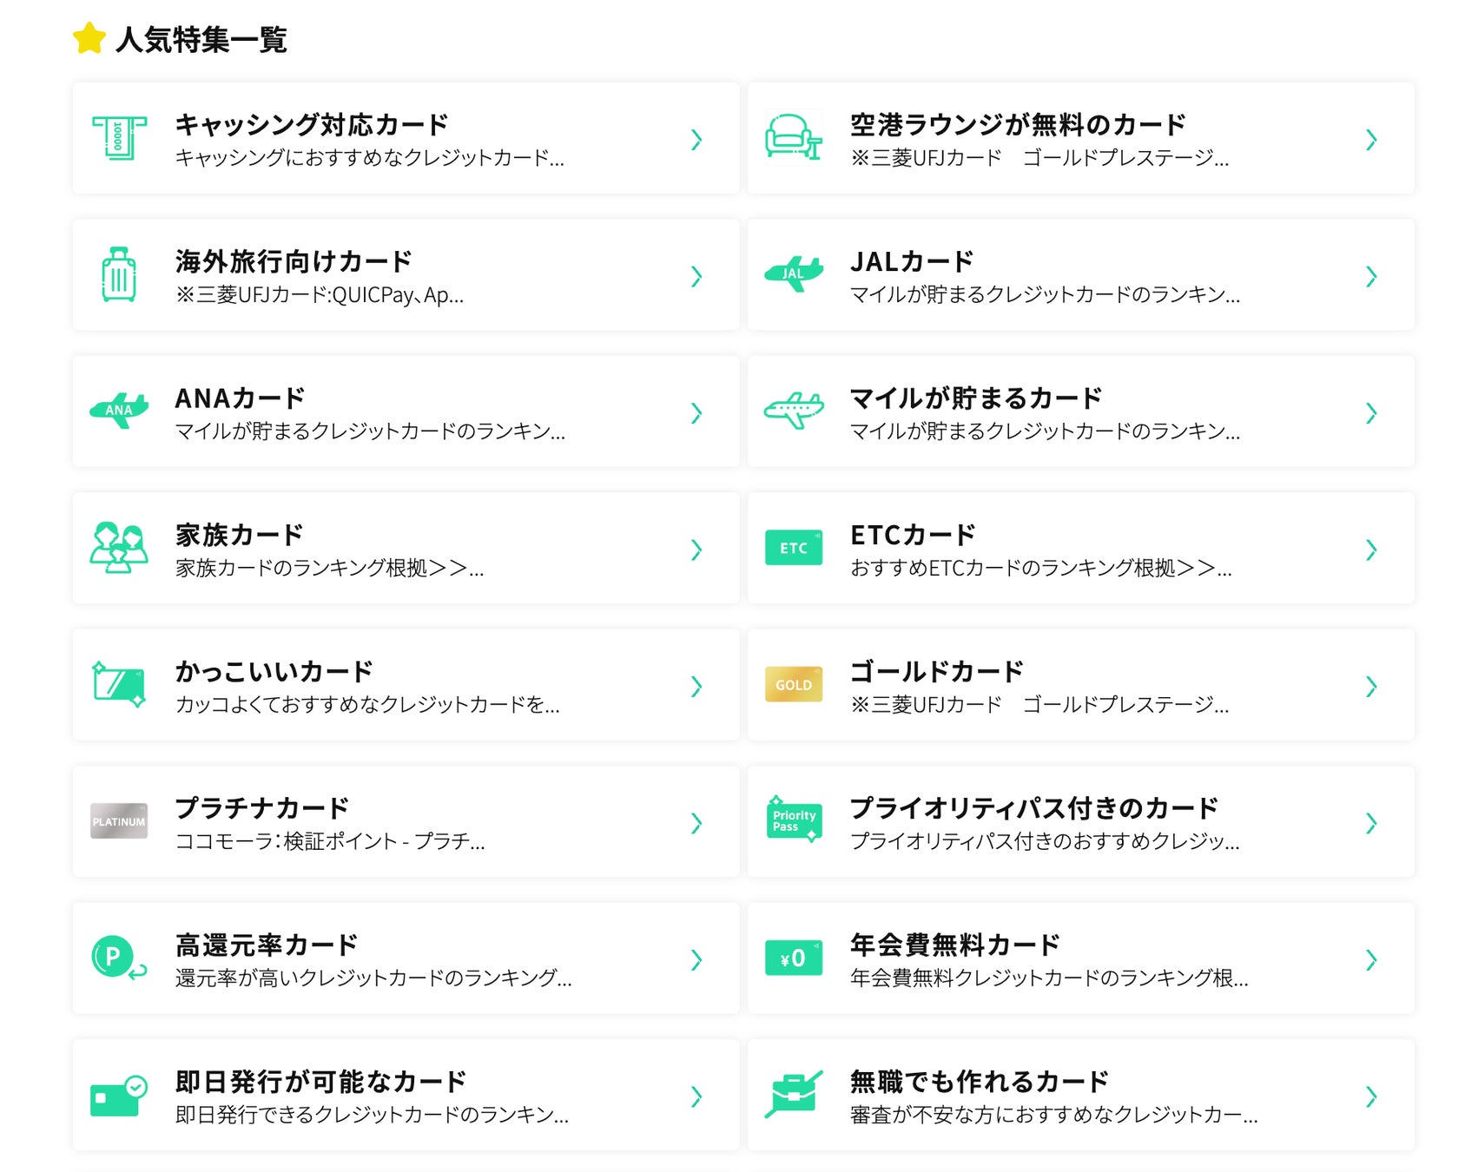The height and width of the screenshot is (1172, 1465).
Task: Open the 空港ラウンジが無料のカード title link
Action: click(1017, 125)
